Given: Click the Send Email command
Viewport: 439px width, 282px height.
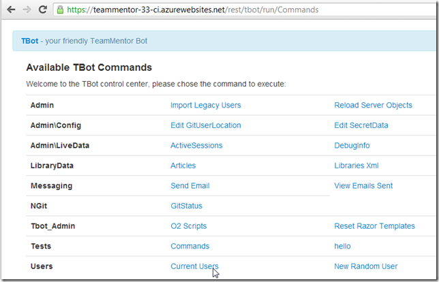Looking at the screenshot, I should coord(190,186).
